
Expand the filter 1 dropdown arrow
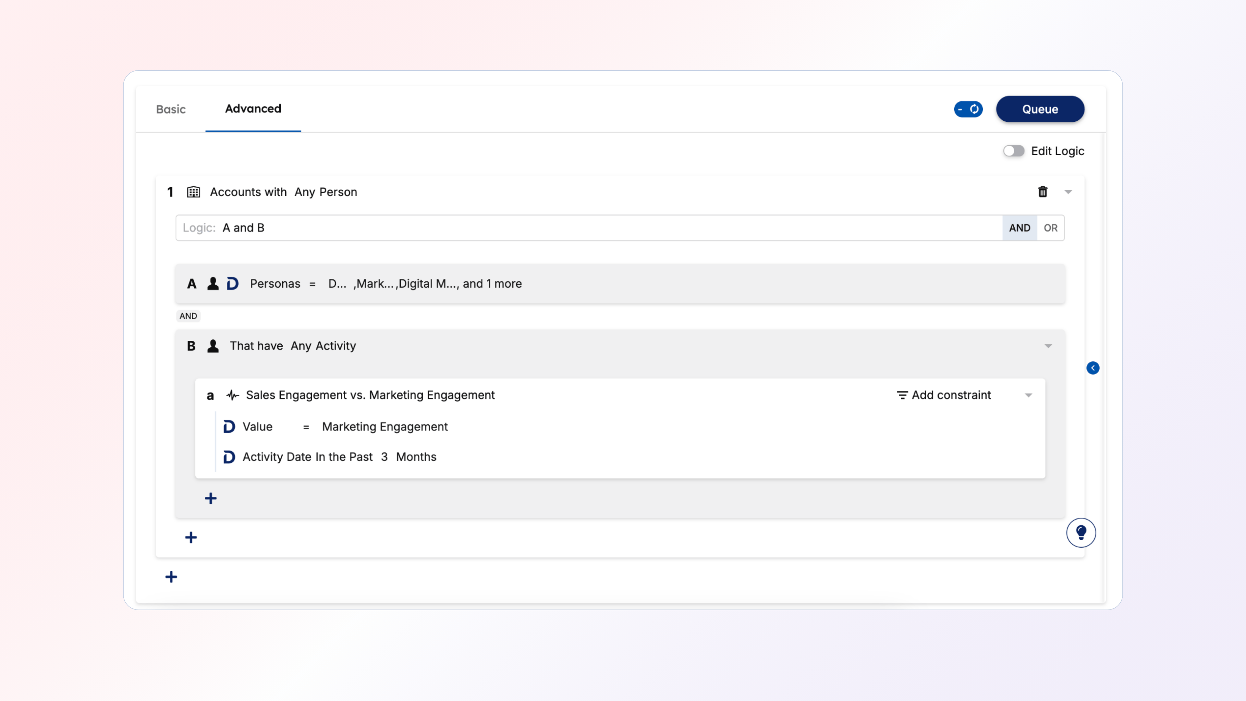[x=1068, y=192]
